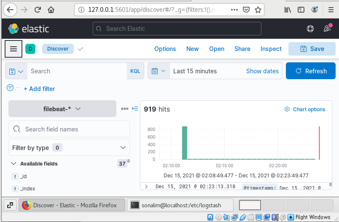Click the tall green histogram bar
Image resolution: width=339 pixels, height=222 pixels.
click(x=184, y=143)
